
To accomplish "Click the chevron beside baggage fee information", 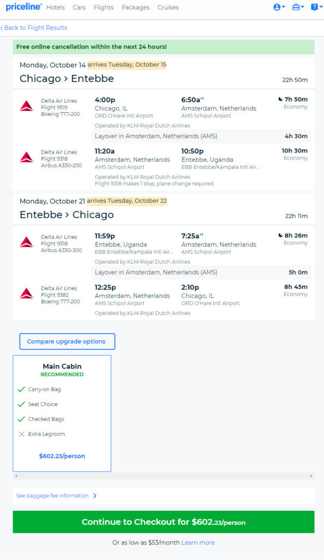I will (x=95, y=495).
